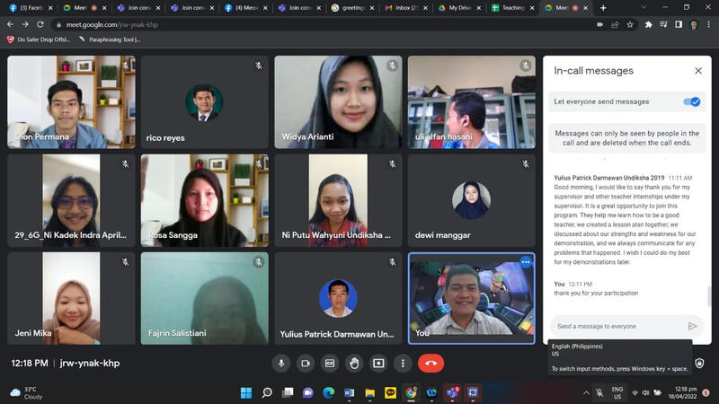Open more options three-dot menu
The width and height of the screenshot is (719, 404).
click(403, 363)
